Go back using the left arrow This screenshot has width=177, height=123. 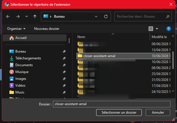click(x=8, y=16)
